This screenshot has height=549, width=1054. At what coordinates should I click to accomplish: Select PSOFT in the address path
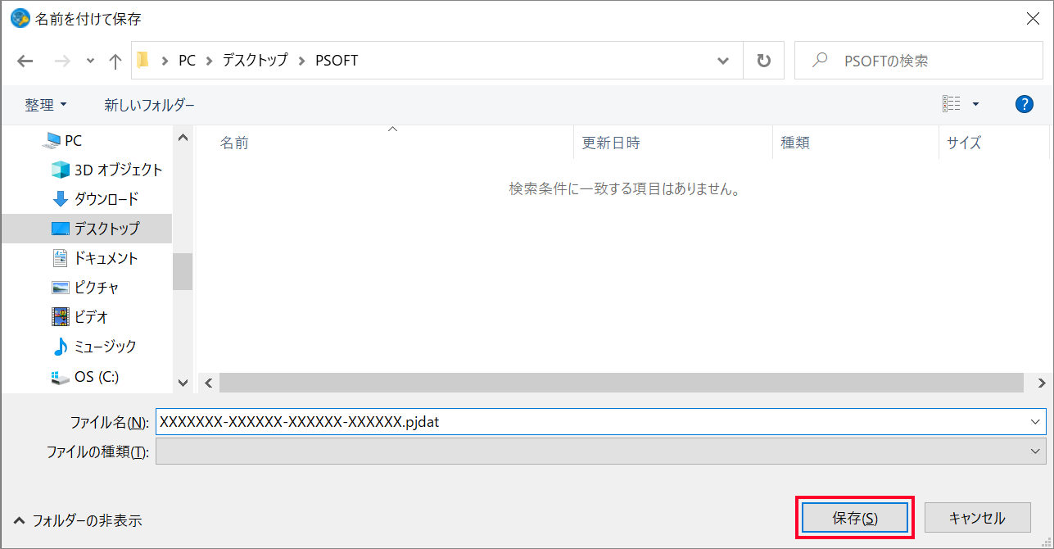pyautogui.click(x=337, y=61)
